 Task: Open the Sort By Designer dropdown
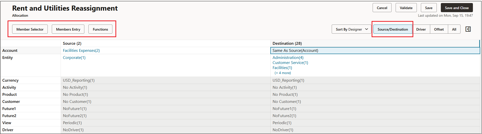[x=351, y=29]
